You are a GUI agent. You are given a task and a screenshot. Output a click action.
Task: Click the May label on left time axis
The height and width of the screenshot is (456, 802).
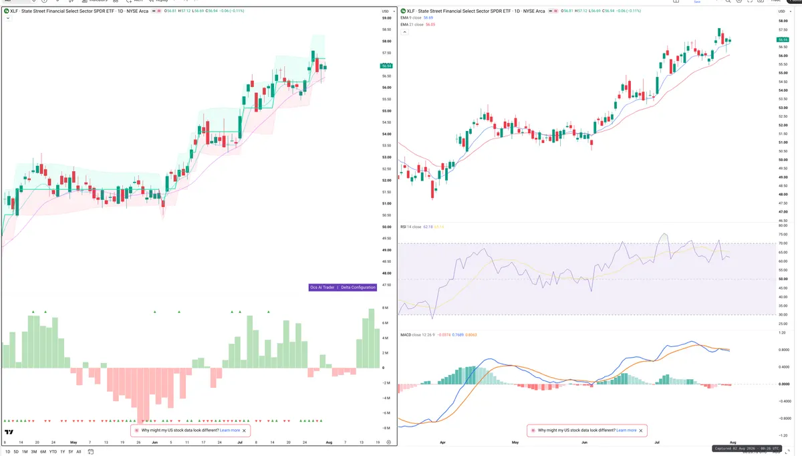pyautogui.click(x=74, y=442)
